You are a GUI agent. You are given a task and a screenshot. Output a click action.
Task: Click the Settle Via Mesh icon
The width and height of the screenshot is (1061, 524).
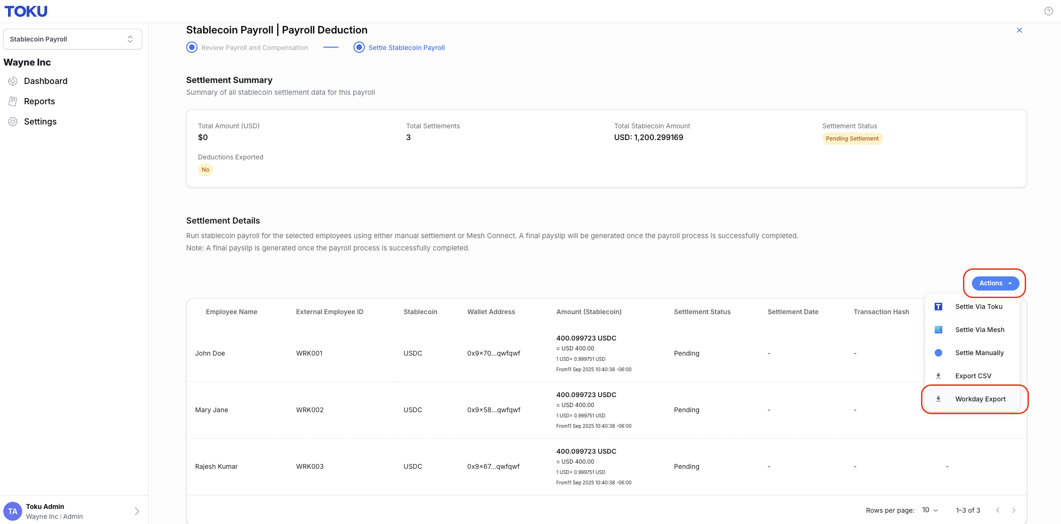938,330
